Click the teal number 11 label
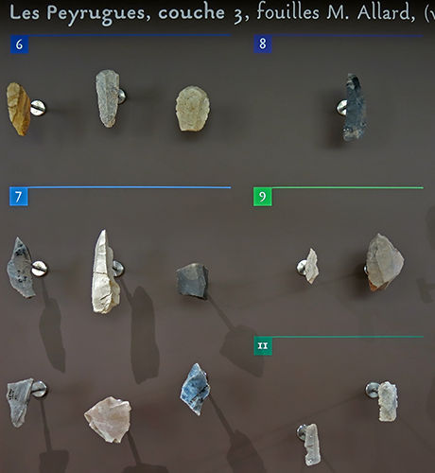Viewport: 435px width, 473px height. 263,346
